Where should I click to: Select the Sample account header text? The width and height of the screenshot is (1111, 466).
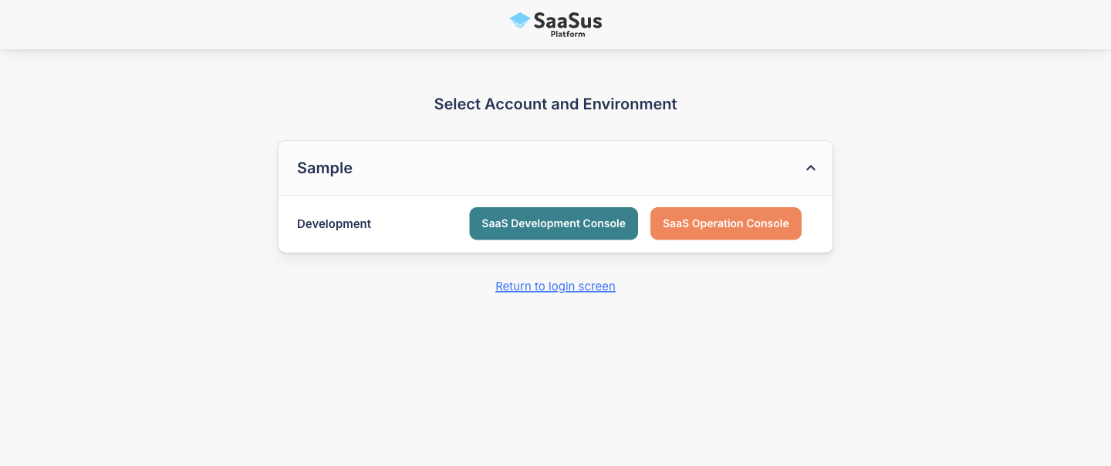point(325,168)
